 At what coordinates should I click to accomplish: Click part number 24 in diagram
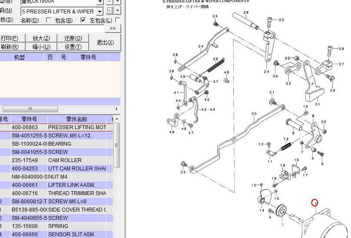click(266, 72)
